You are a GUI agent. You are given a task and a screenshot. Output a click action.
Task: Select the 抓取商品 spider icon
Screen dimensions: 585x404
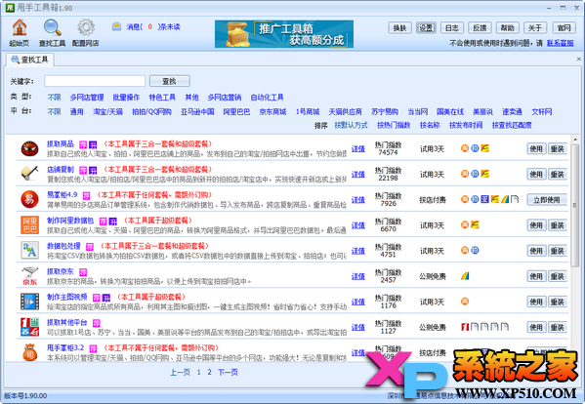click(x=29, y=148)
